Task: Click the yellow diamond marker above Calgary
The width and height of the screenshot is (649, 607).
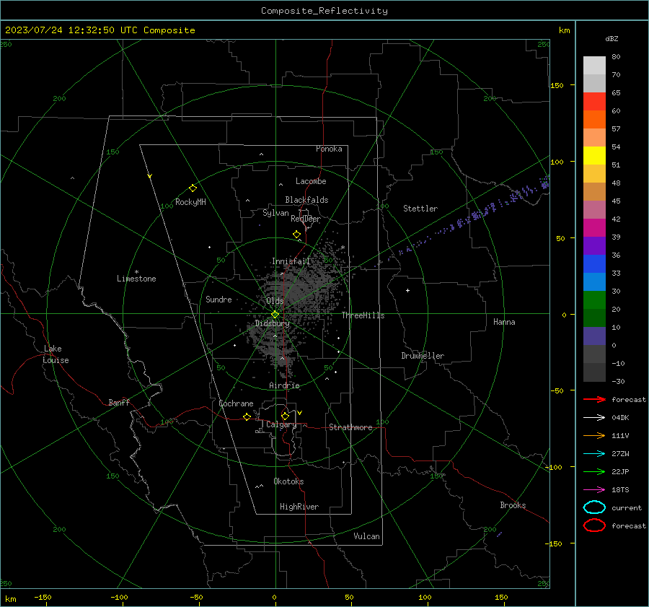Action: [285, 416]
